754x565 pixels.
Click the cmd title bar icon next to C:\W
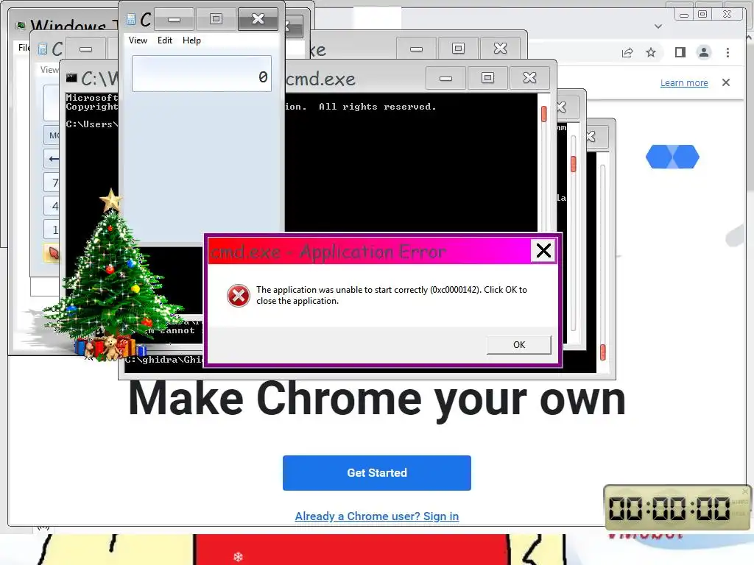71,77
